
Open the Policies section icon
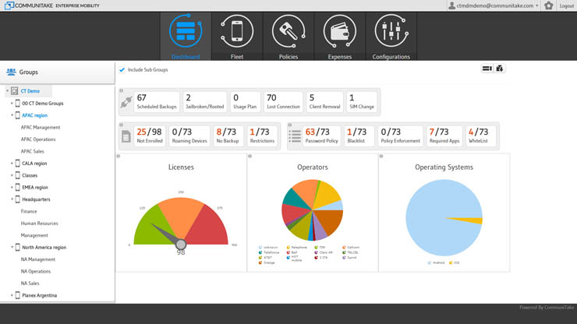pyautogui.click(x=288, y=33)
